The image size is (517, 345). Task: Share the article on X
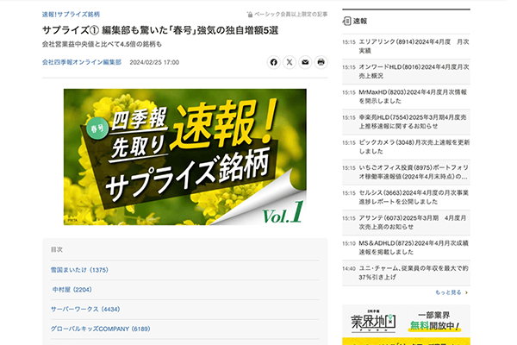click(290, 62)
